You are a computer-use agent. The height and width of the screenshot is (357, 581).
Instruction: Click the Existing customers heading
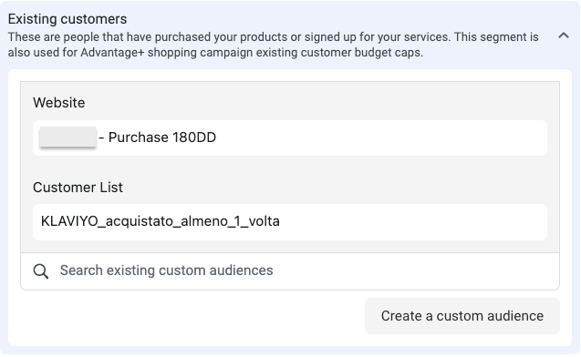tap(67, 19)
